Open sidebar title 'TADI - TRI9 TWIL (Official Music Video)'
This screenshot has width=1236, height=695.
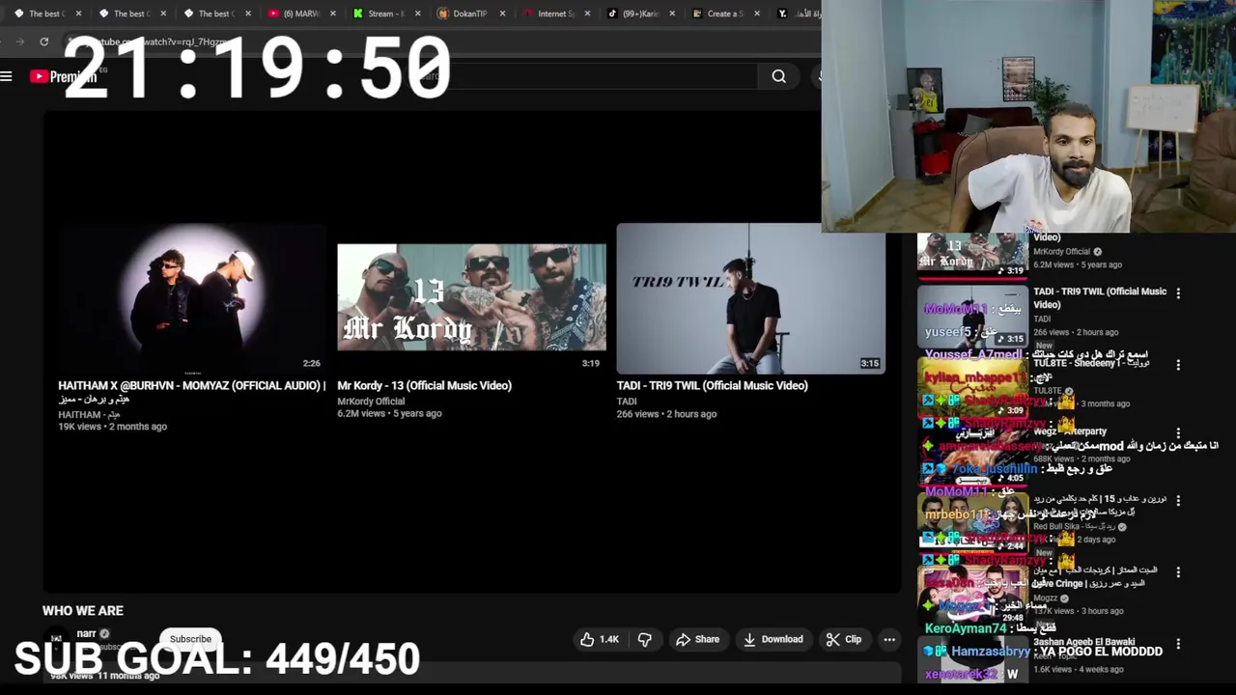pos(1100,298)
